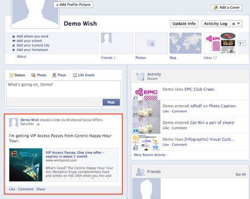Viewport: 250px width, 199px height.
Task: Click in the What's going on text box
Action: [x=64, y=89]
